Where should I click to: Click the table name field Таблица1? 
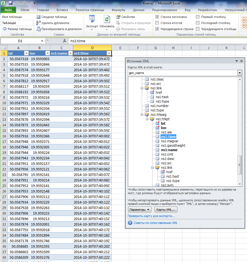(x=17, y=23)
